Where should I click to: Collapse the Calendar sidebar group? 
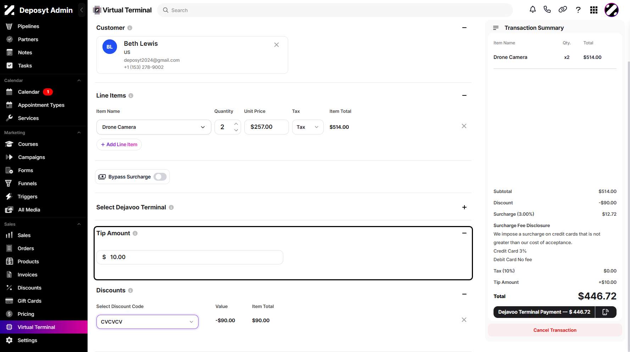tap(79, 81)
